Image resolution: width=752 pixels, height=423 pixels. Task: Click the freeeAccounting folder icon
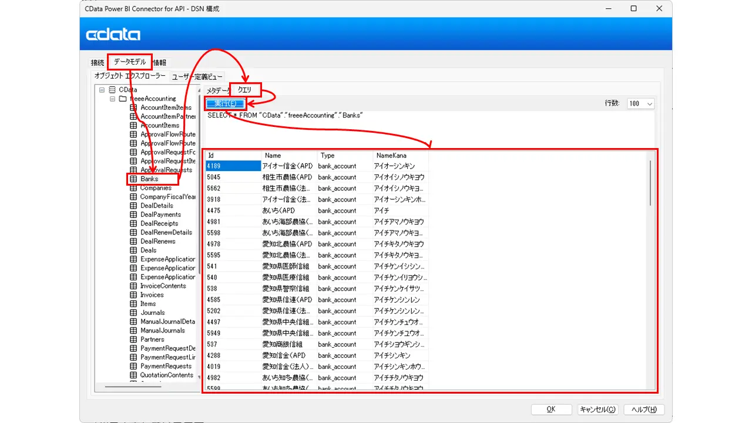click(123, 99)
